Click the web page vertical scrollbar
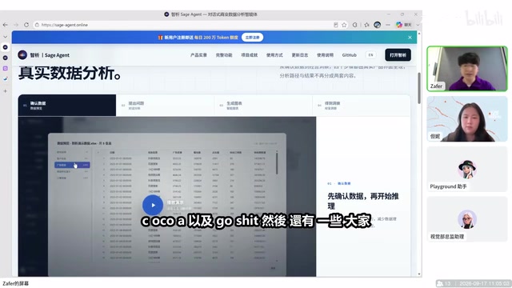The height and width of the screenshot is (288, 512). (419, 88)
